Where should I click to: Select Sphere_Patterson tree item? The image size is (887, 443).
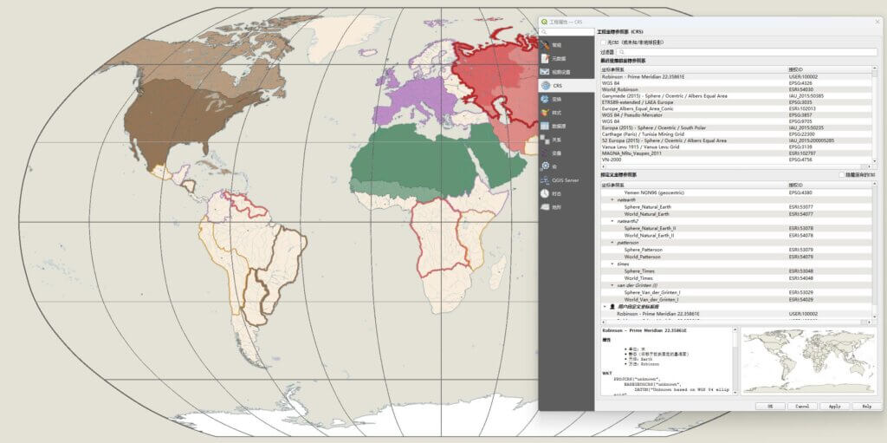click(736, 250)
